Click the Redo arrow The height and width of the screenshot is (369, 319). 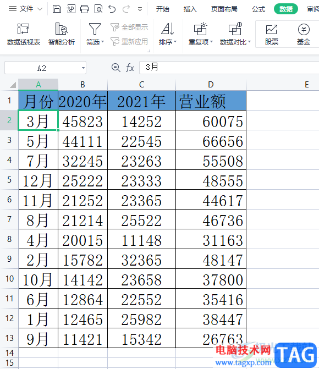click(126, 9)
